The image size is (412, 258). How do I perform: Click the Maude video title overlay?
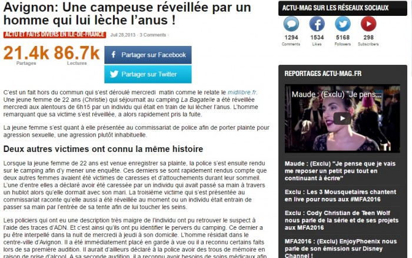[x=336, y=94]
